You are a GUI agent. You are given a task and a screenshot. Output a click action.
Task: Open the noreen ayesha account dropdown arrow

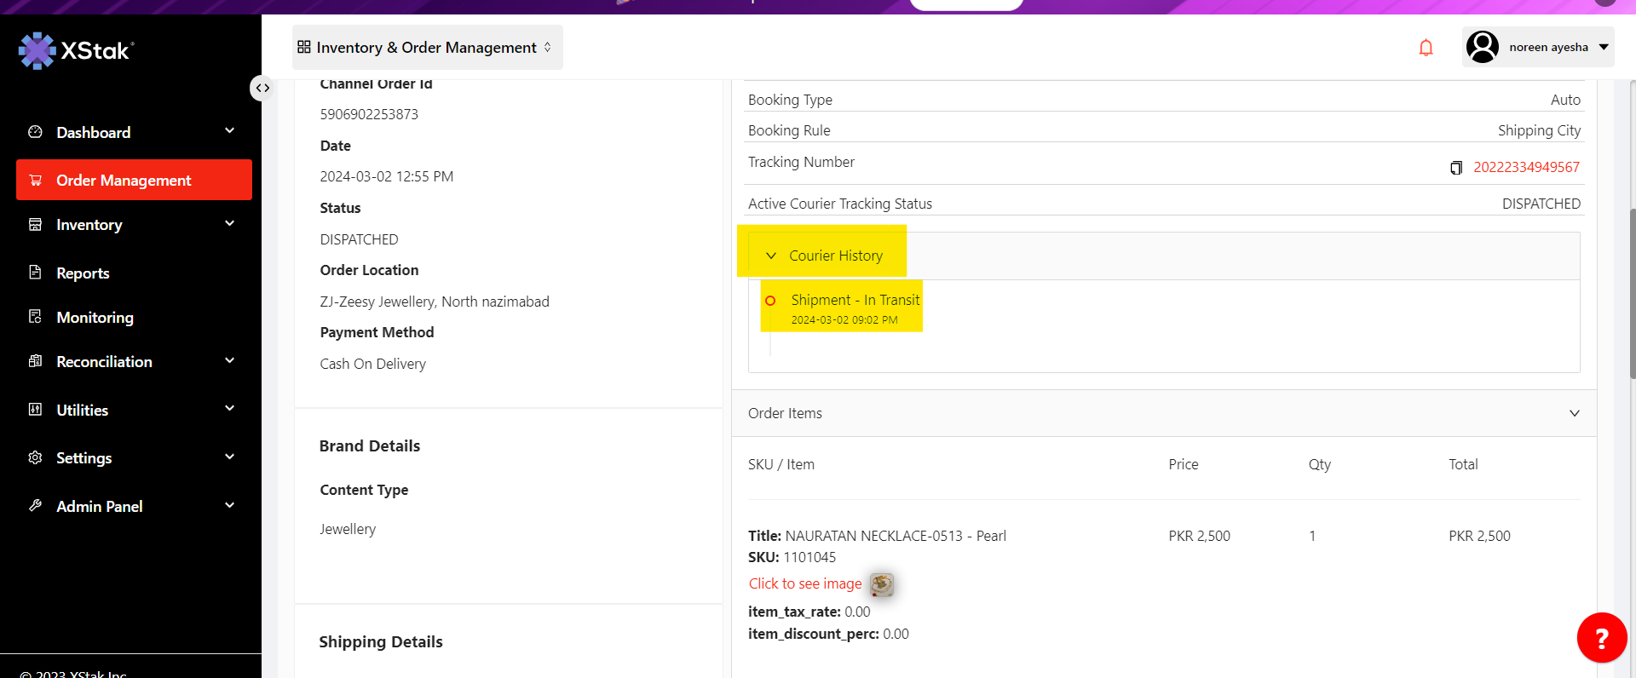pyautogui.click(x=1604, y=47)
